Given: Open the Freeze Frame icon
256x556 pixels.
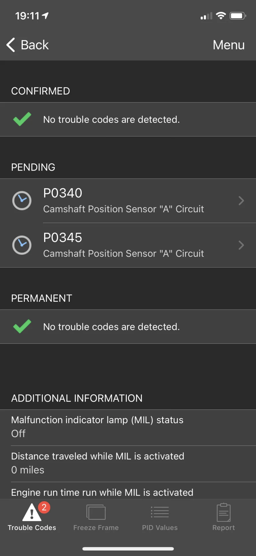Looking at the screenshot, I should (x=96, y=512).
